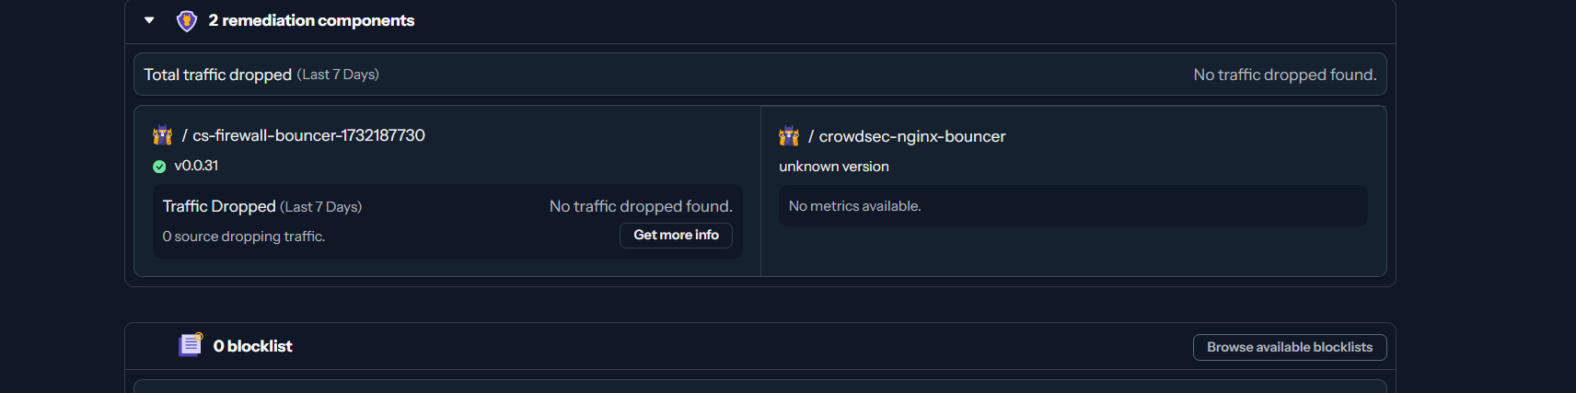Click top-right 'No traffic dropped found' message
This screenshot has height=393, width=1576.
click(1285, 75)
